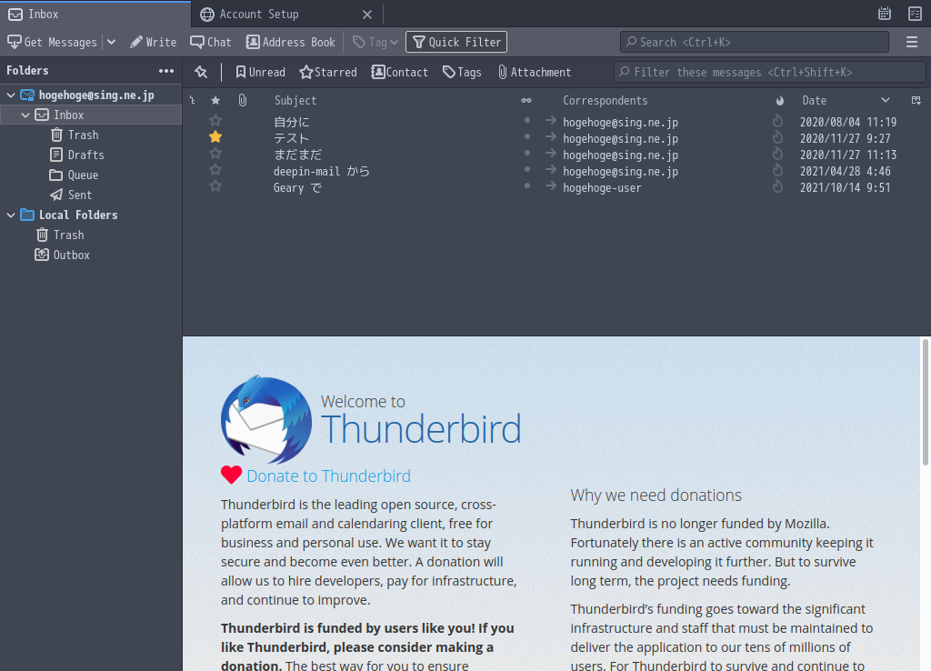Image resolution: width=931 pixels, height=671 pixels.
Task: Select Inbox folder in tree
Action: click(91, 115)
